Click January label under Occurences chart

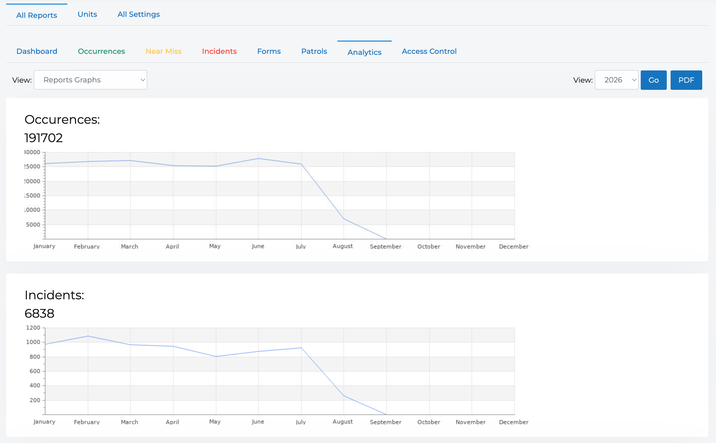[44, 246]
